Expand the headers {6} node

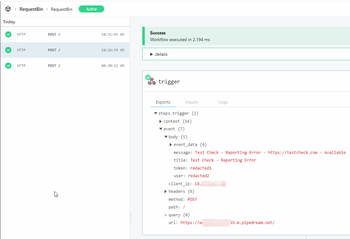tap(166, 191)
